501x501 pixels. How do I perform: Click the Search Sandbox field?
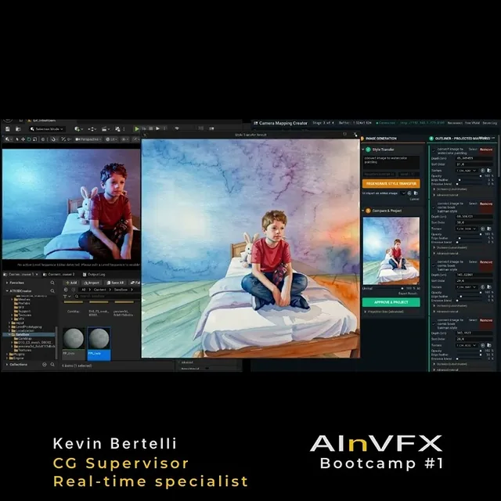coord(106,297)
